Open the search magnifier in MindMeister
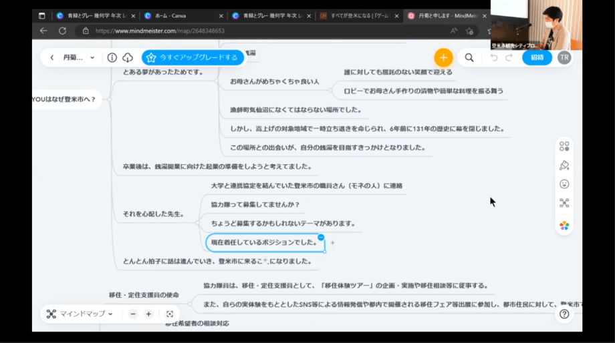Viewport: 615px width, 343px height. tap(469, 57)
